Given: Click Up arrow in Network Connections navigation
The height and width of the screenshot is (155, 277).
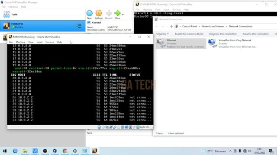Looking at the screenshot, I should point(171,26).
